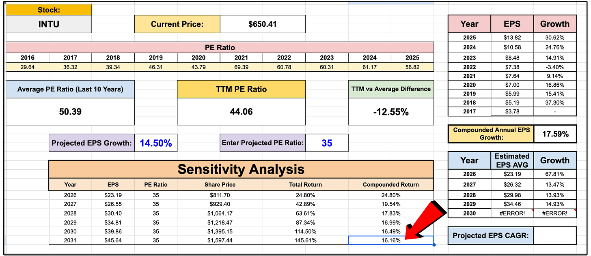591x256 pixels.
Task: Select the 2026 estimated growth 67.81% cell
Action: pyautogui.click(x=555, y=174)
